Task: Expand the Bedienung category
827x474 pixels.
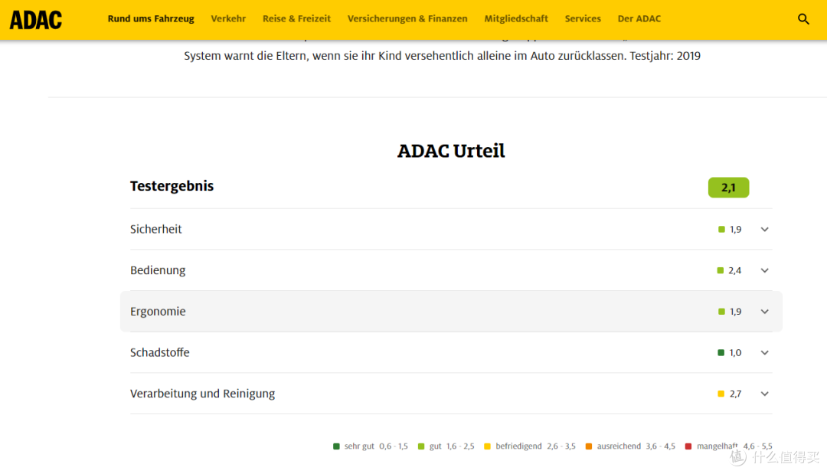Action: pyautogui.click(x=764, y=270)
